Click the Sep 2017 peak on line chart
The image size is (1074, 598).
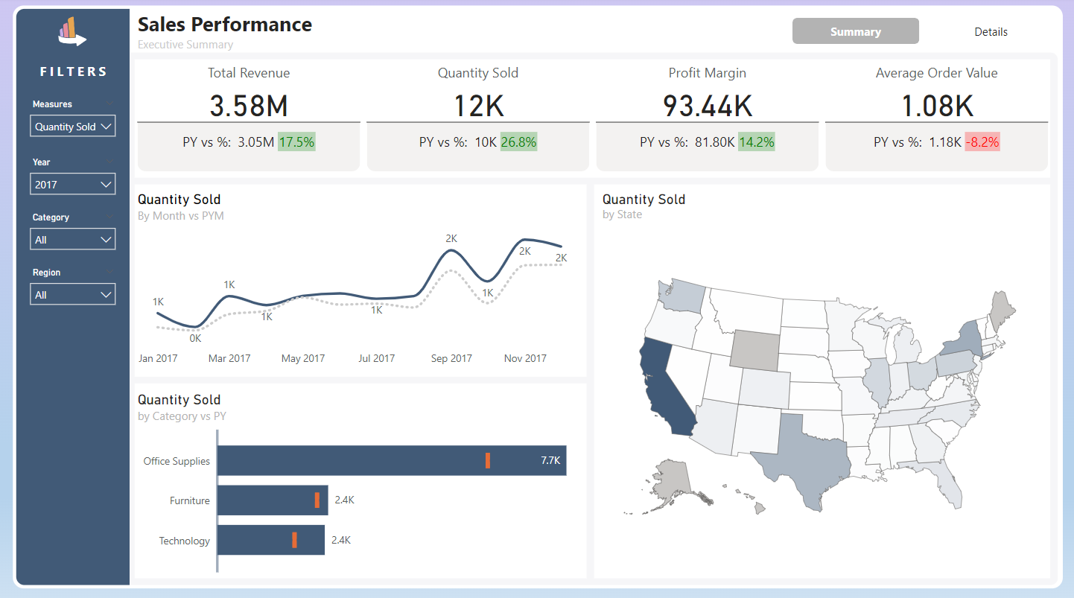(x=451, y=251)
